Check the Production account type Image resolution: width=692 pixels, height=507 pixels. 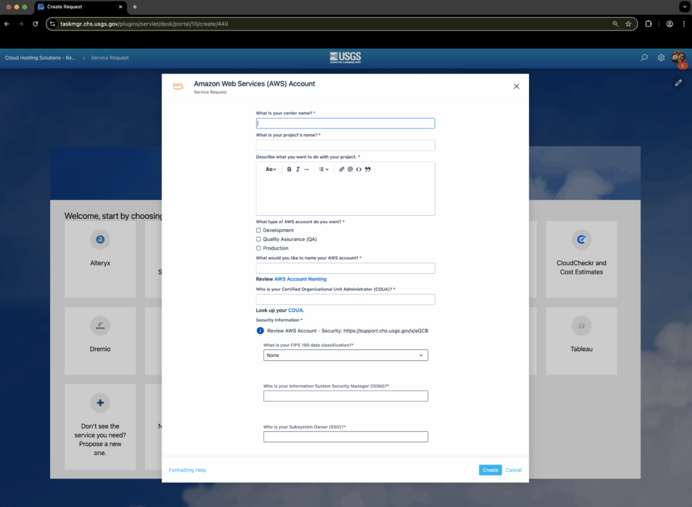point(259,248)
